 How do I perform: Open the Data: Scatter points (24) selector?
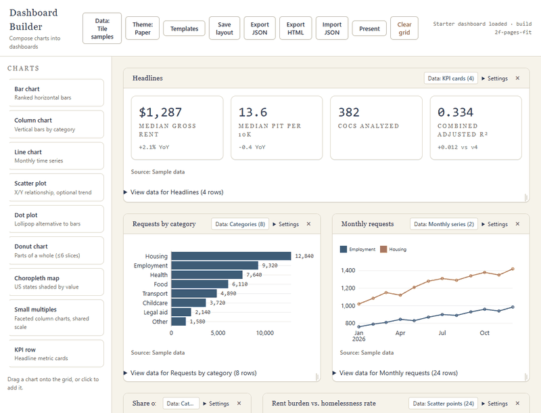[443, 404]
